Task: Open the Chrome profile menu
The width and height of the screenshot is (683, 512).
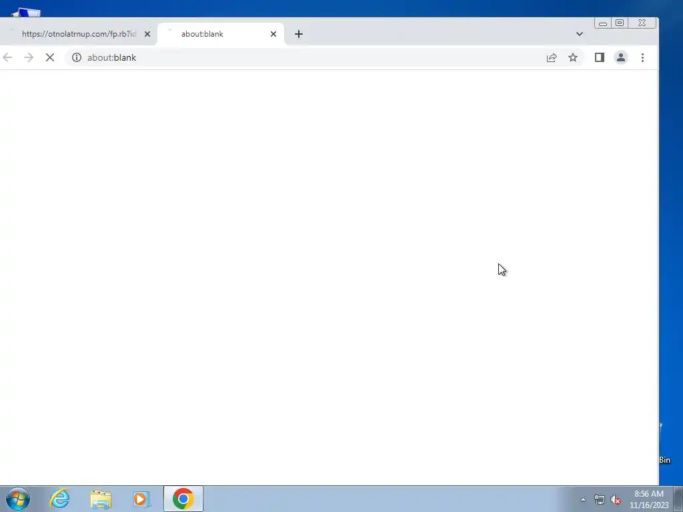Action: [x=621, y=57]
